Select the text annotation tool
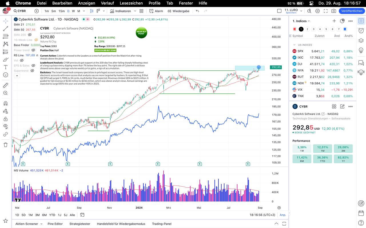 [5, 67]
